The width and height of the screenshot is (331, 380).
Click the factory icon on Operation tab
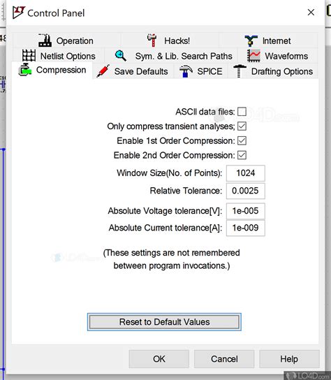tap(45, 41)
